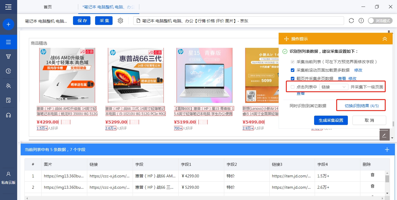Click the data table horizontal scrollbar
The image size is (397, 200).
[x=205, y=198]
